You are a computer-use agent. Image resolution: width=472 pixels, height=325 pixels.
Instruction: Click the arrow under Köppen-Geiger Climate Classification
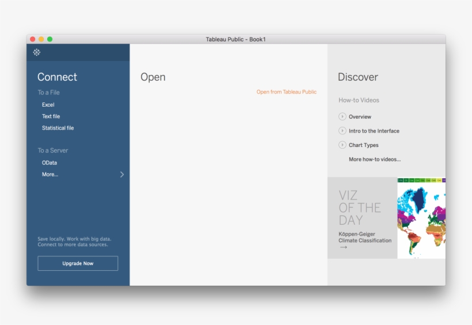tap(344, 247)
